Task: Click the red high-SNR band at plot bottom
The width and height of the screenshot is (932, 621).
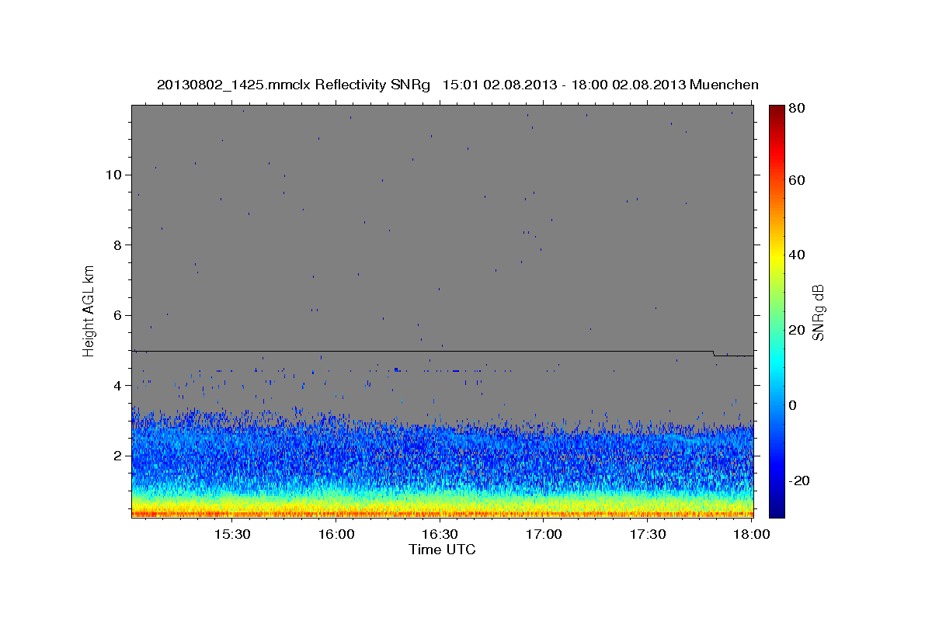Action: pos(443,513)
